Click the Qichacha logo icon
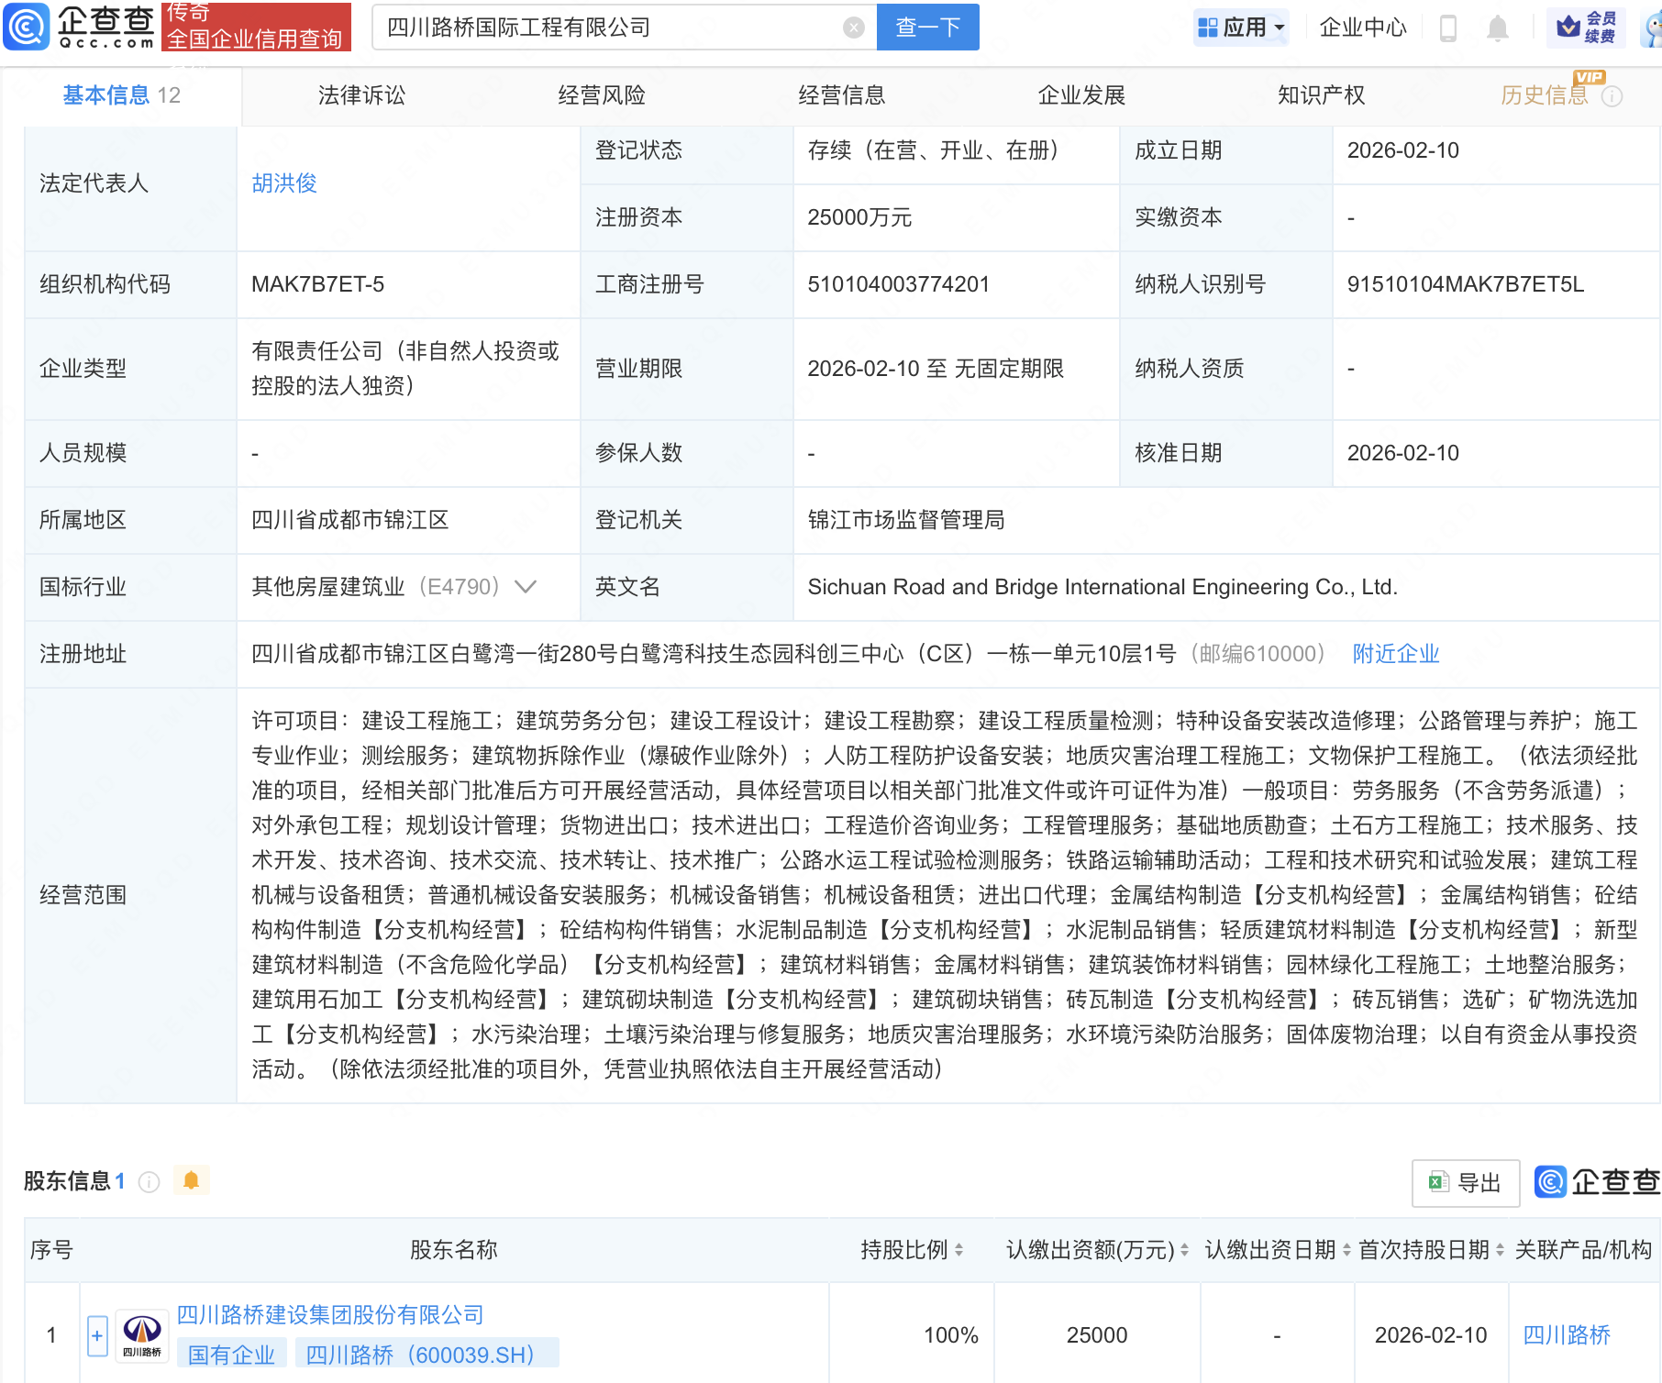 click(28, 27)
